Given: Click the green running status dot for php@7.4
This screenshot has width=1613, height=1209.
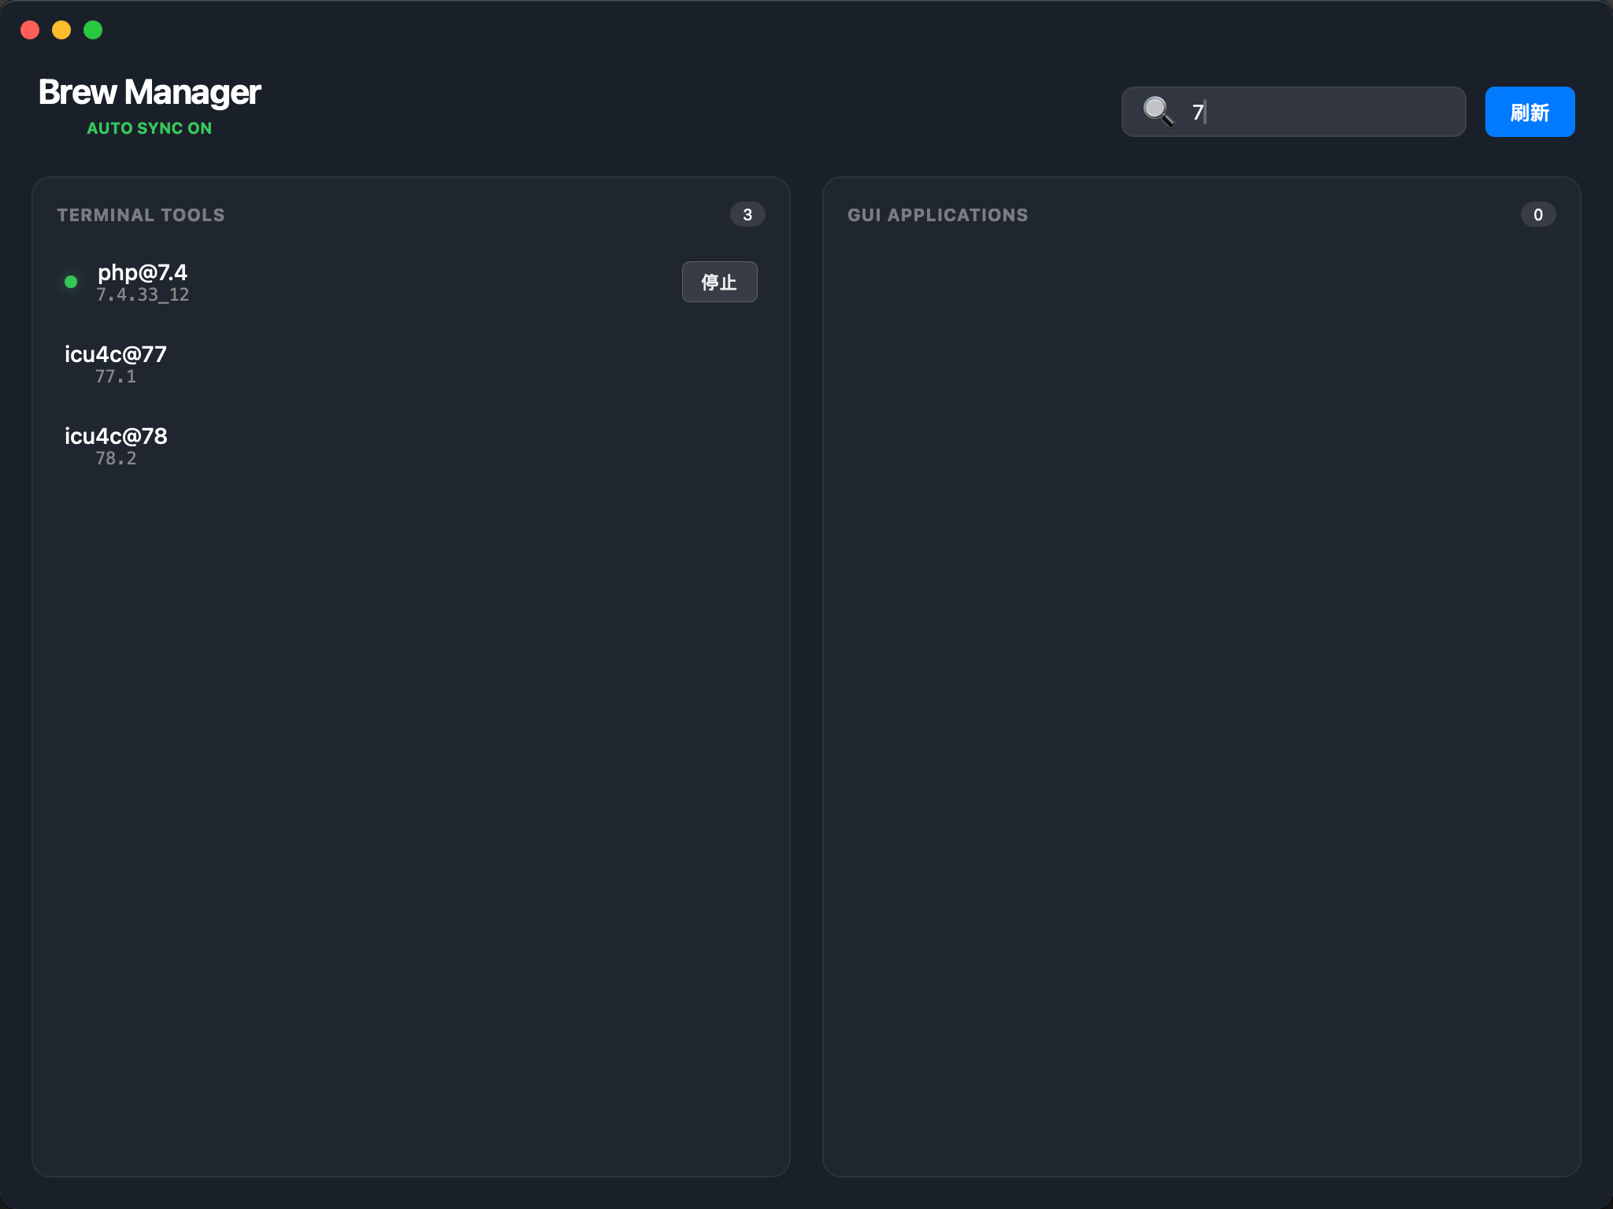Looking at the screenshot, I should [71, 282].
